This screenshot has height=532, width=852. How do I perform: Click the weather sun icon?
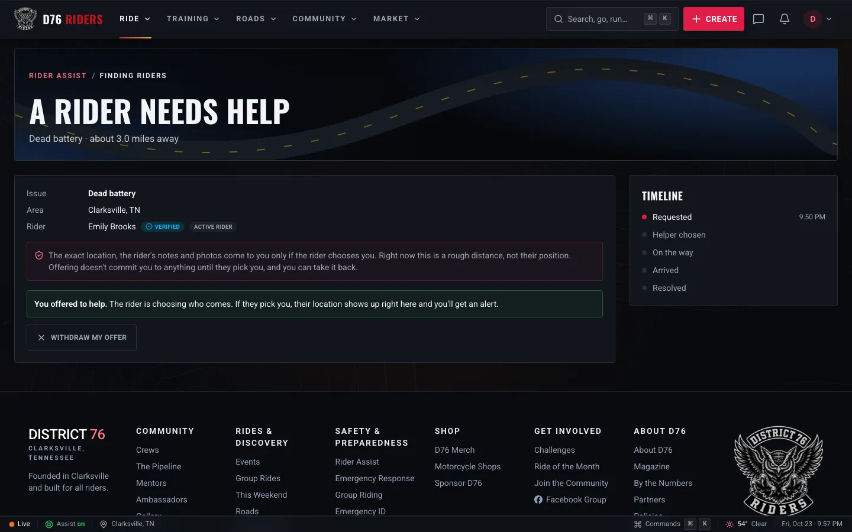(x=730, y=524)
